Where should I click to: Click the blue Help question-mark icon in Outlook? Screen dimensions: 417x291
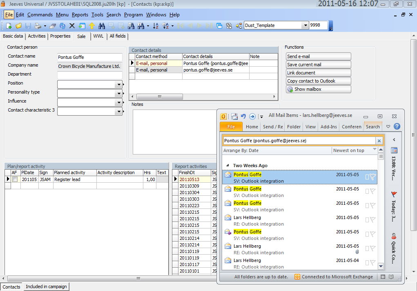tap(397, 126)
